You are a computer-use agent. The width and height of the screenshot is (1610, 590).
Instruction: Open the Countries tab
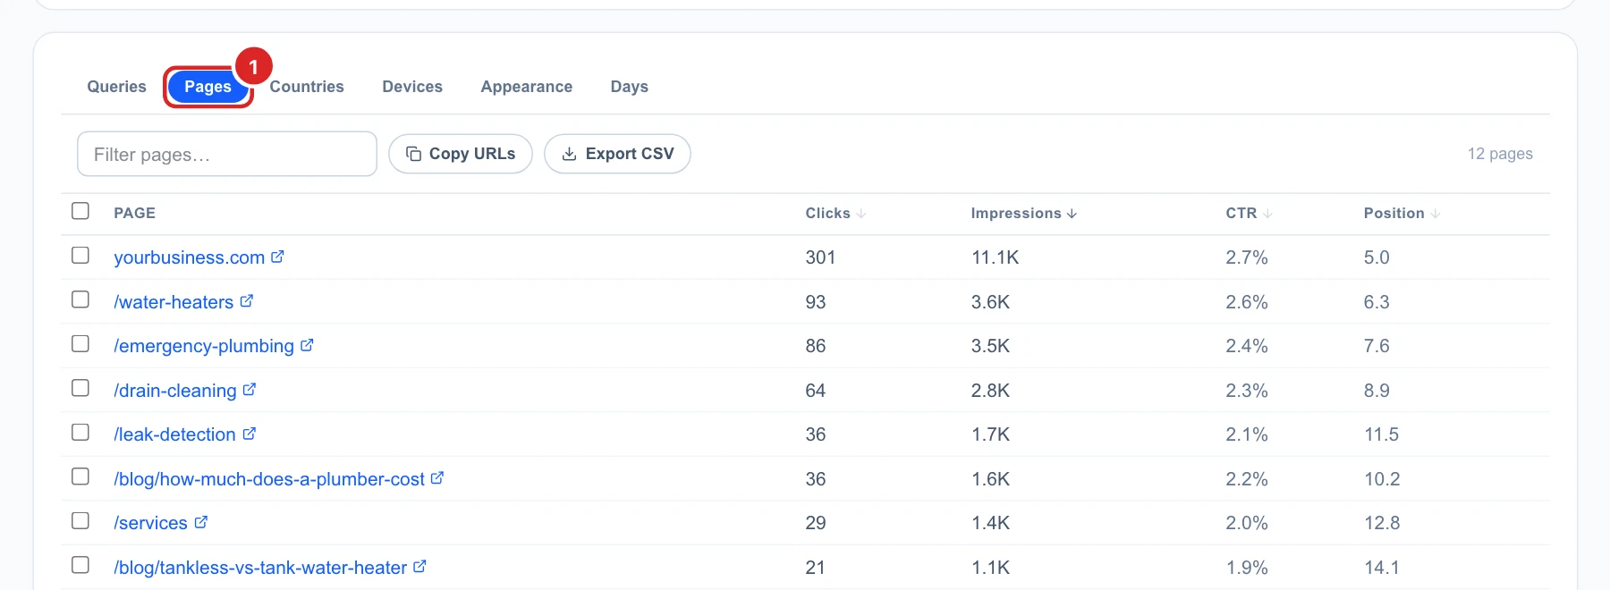tap(307, 87)
